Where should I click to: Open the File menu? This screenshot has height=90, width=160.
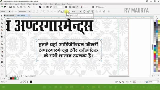pyautogui.click(x=2, y=4)
